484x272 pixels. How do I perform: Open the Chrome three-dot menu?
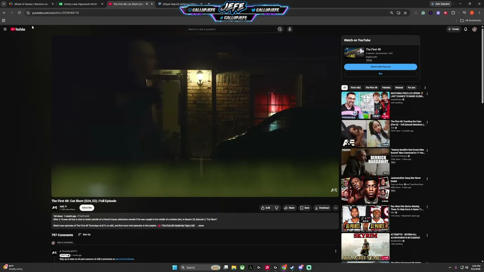point(479,13)
